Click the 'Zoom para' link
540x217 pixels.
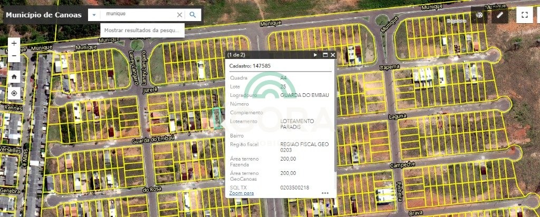pos(242,193)
